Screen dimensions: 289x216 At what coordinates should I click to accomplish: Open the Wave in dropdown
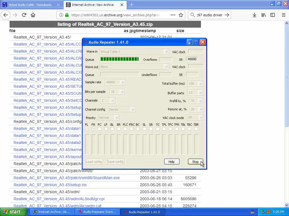tap(134, 52)
